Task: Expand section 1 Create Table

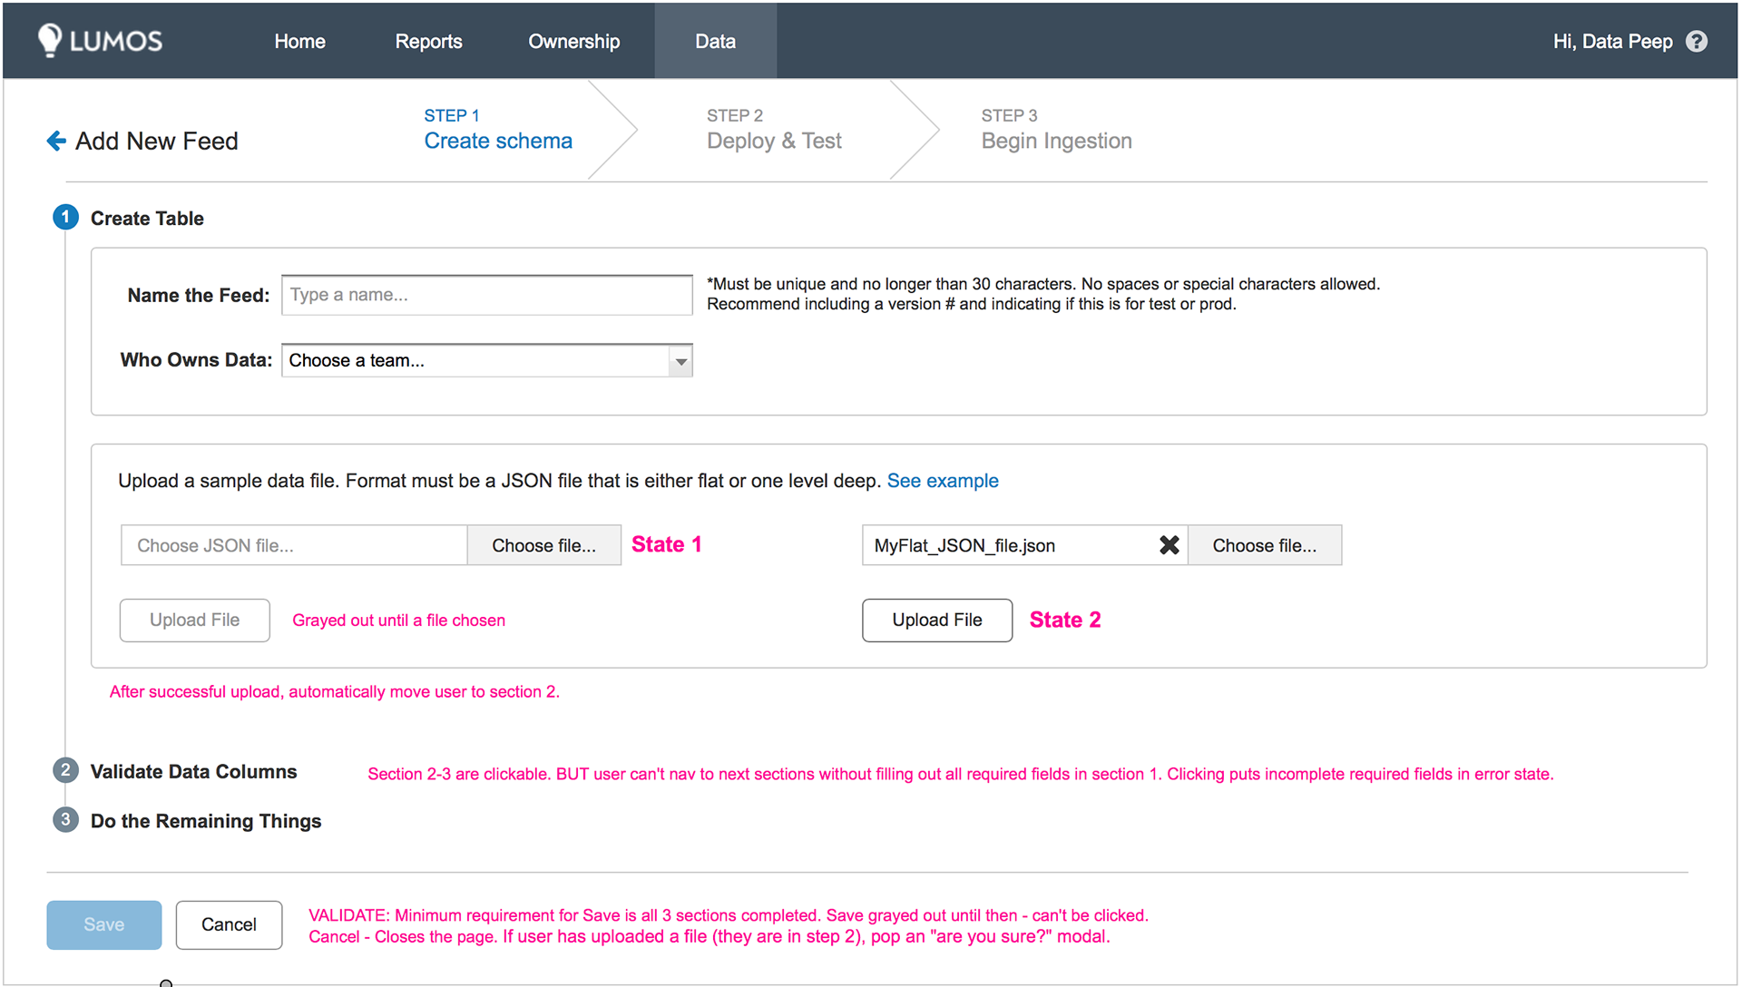Action: (x=129, y=218)
